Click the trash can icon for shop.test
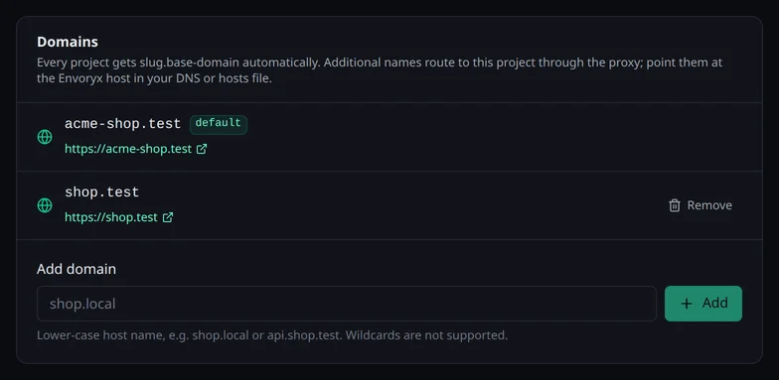 point(674,205)
